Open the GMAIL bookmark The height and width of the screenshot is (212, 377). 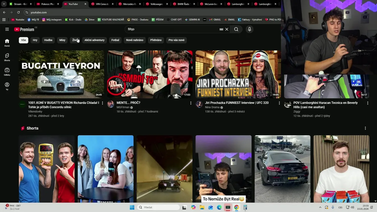click(215, 19)
